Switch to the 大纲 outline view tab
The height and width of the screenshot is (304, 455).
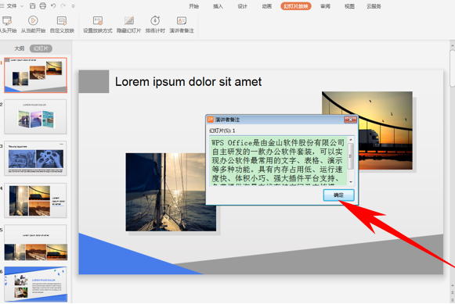[20, 48]
